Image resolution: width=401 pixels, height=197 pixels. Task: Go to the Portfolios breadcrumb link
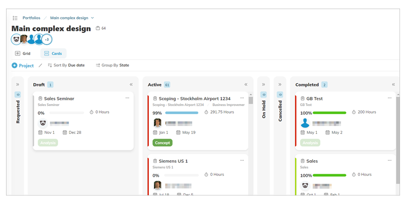(31, 18)
